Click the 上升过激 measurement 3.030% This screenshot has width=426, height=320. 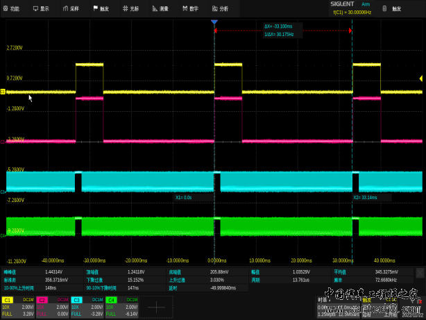[207, 280]
